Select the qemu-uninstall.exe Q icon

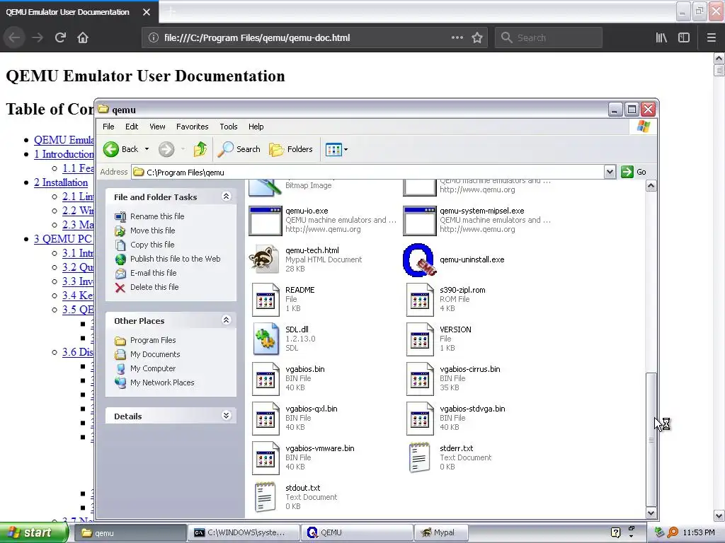tap(420, 259)
